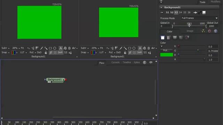
Task: Open the blue info tab icon in tool controls
Action: pos(216,31)
